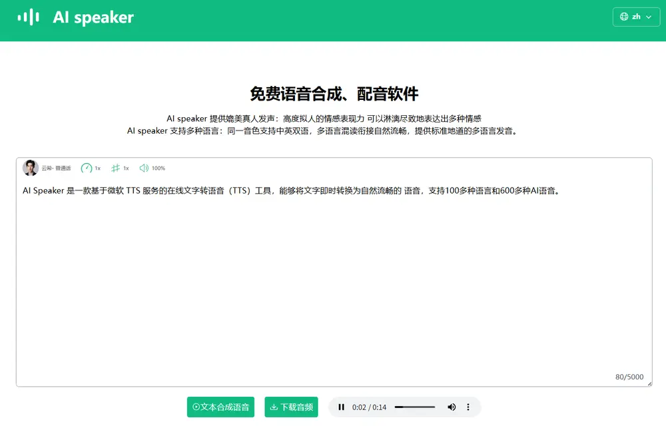Open the 云希-普通话 voice selector
The height and width of the screenshot is (434, 666).
pos(56,168)
